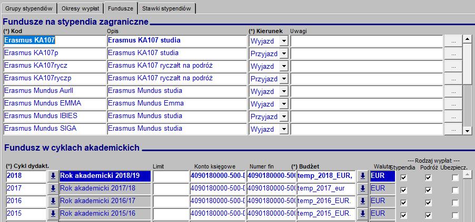The width and height of the screenshot is (475, 222).
Task: Toggle Stypendia checkbox for 2018 cycle
Action: point(403,177)
